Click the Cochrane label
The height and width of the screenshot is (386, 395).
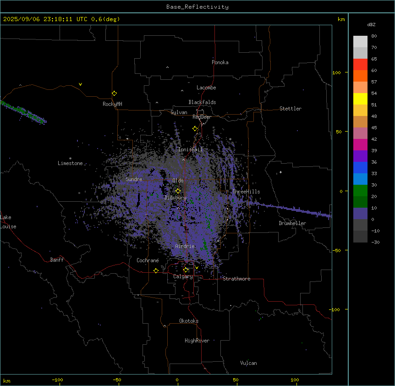click(148, 260)
